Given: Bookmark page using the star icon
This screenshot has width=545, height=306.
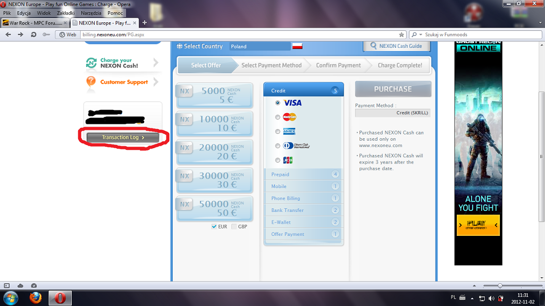Looking at the screenshot, I should (x=401, y=35).
